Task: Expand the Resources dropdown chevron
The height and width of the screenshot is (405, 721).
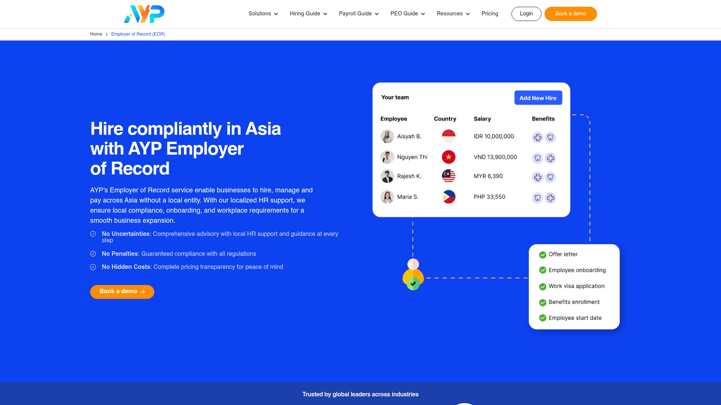Action: click(468, 14)
